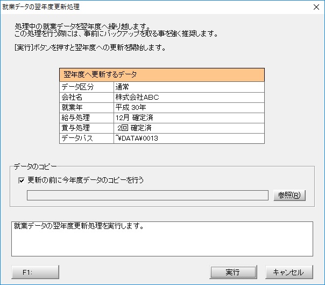Screen dimensions: 325x285
Task: Click the データ区分 label cell
Action: (x=87, y=87)
